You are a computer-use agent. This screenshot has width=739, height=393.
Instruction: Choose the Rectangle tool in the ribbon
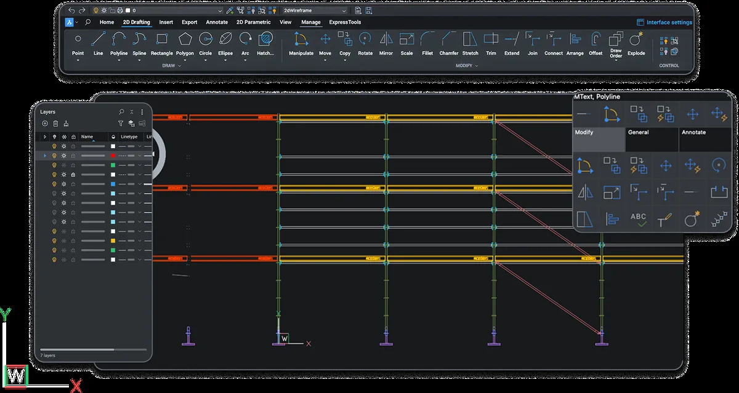pos(162,44)
